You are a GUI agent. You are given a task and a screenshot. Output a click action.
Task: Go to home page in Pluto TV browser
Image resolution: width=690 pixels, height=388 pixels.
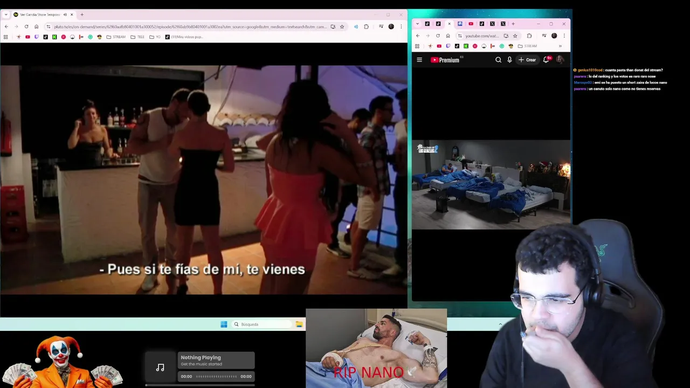pyautogui.click(x=37, y=26)
